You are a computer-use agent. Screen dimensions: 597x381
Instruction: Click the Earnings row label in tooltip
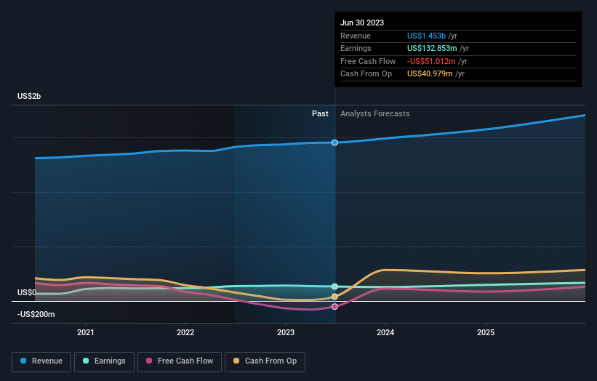[x=356, y=48]
